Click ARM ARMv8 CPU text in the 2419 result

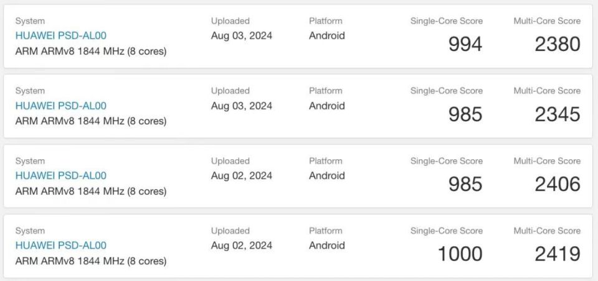[x=91, y=261]
